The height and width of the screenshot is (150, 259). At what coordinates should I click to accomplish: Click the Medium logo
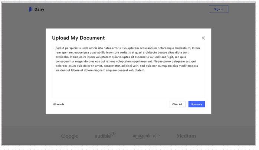186,136
